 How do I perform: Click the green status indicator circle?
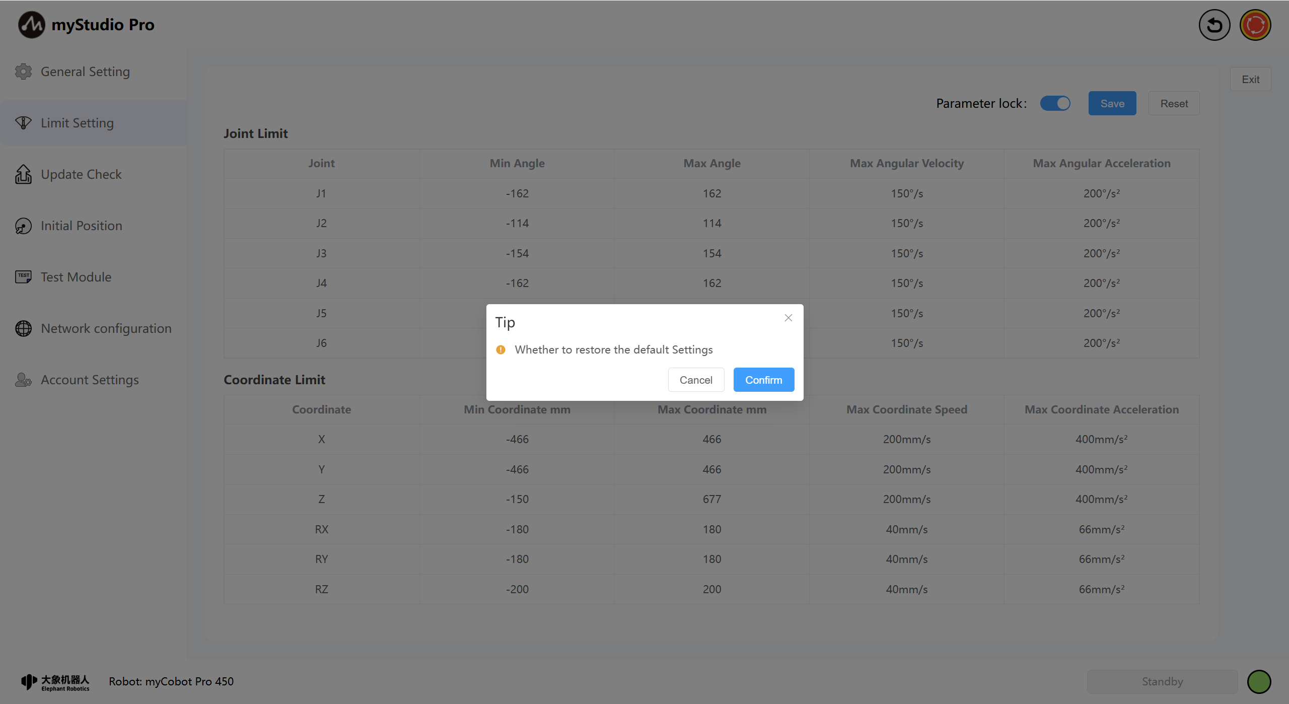pos(1259,682)
